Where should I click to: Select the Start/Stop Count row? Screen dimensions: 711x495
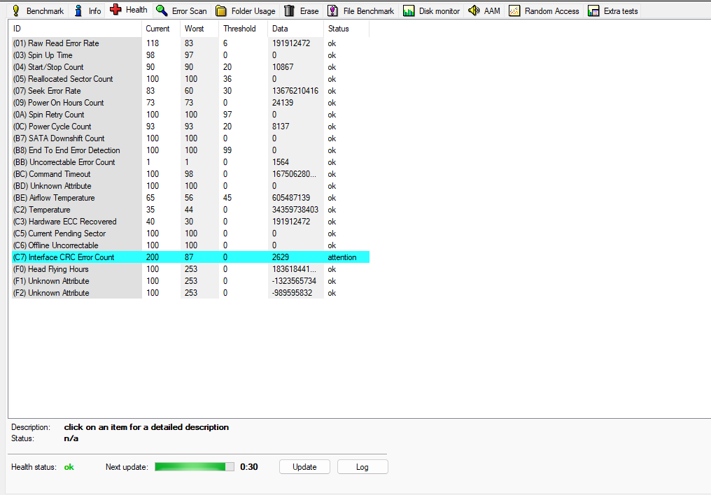190,67
